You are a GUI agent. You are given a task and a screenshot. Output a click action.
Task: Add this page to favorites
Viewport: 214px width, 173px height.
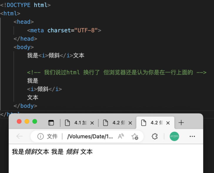[x=135, y=137]
